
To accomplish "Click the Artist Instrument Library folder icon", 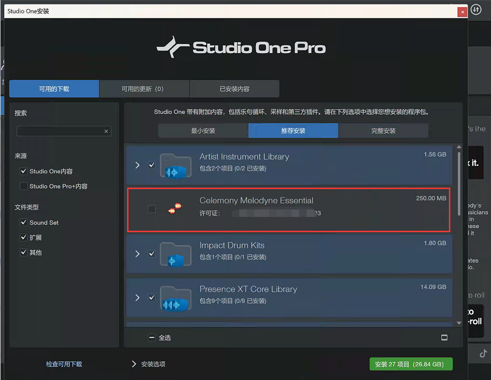I will click(x=175, y=166).
